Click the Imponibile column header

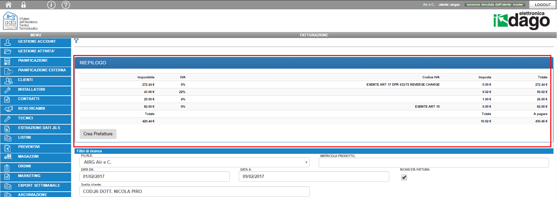(x=146, y=77)
